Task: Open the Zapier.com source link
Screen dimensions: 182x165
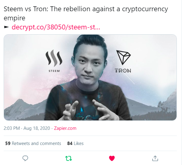Action: point(65,128)
